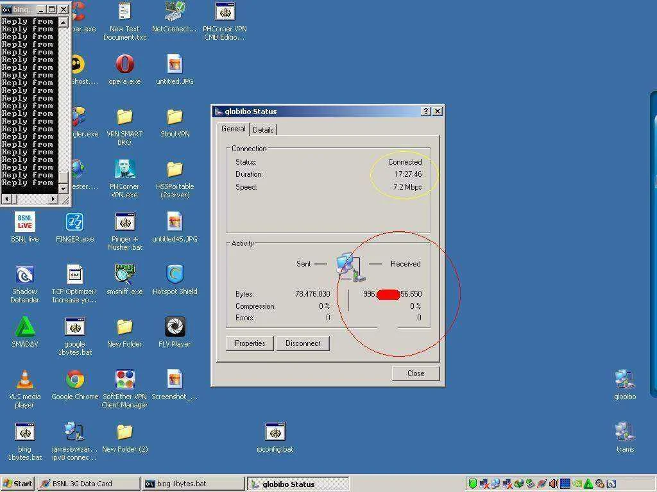Open the StoutVPN folder

click(x=175, y=122)
